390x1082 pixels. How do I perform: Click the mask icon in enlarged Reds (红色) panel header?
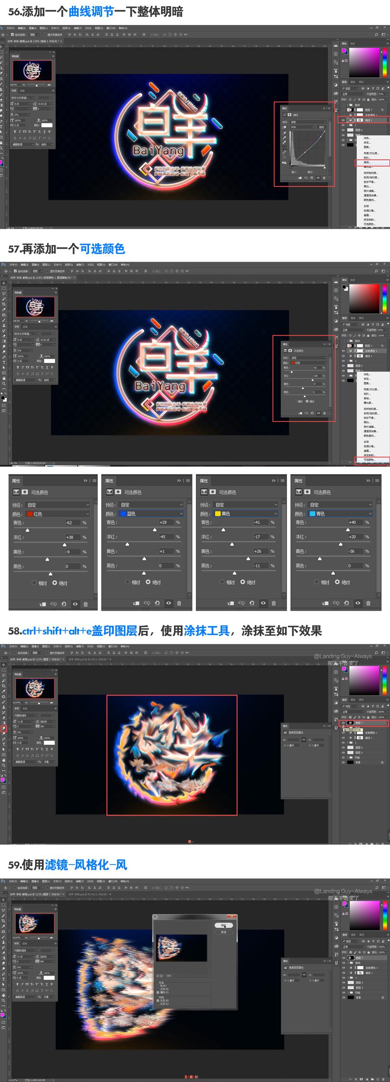(x=25, y=492)
